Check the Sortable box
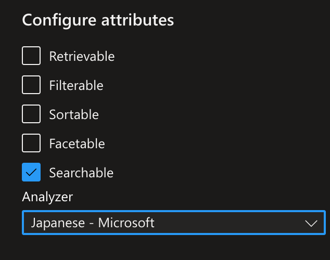 point(31,114)
